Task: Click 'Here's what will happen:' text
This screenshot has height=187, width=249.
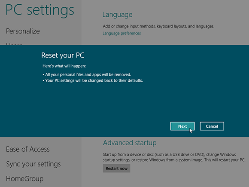Action: click(64, 66)
